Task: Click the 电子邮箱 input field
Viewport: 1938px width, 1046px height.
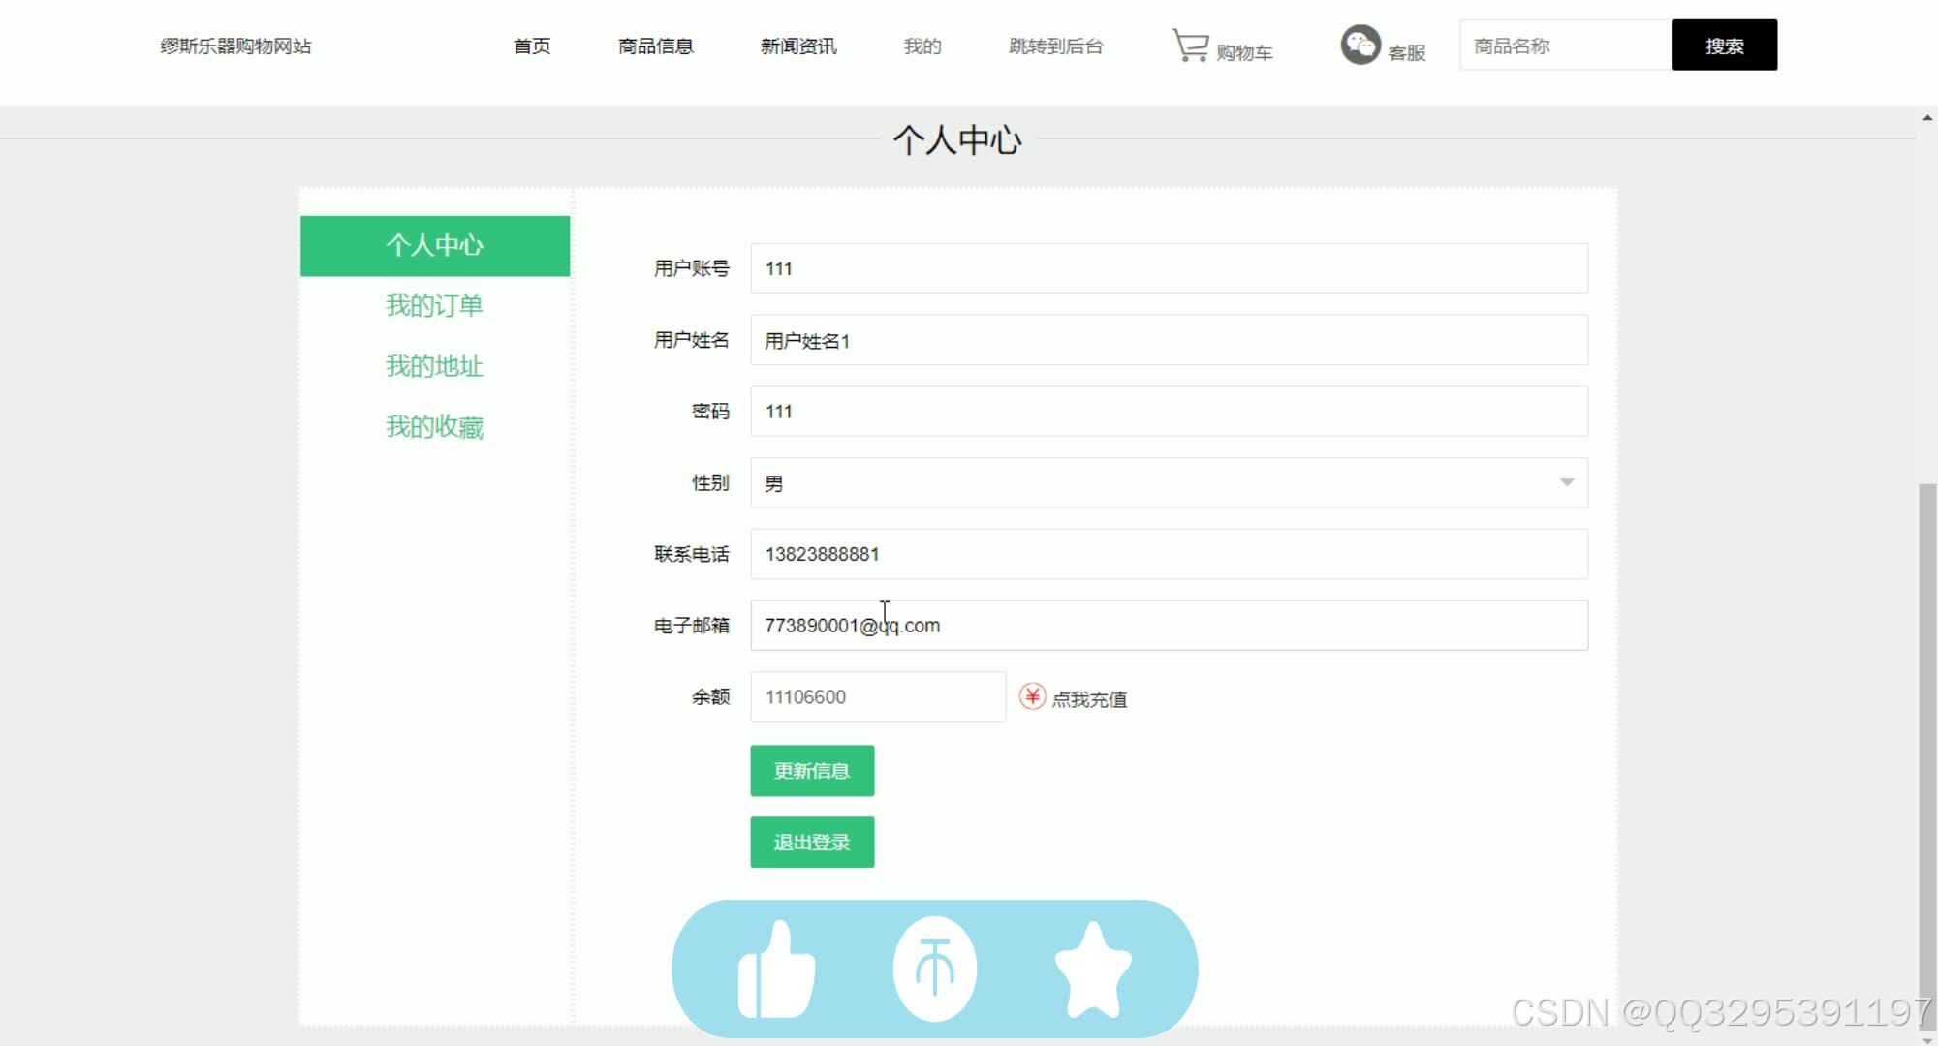Action: (1169, 625)
